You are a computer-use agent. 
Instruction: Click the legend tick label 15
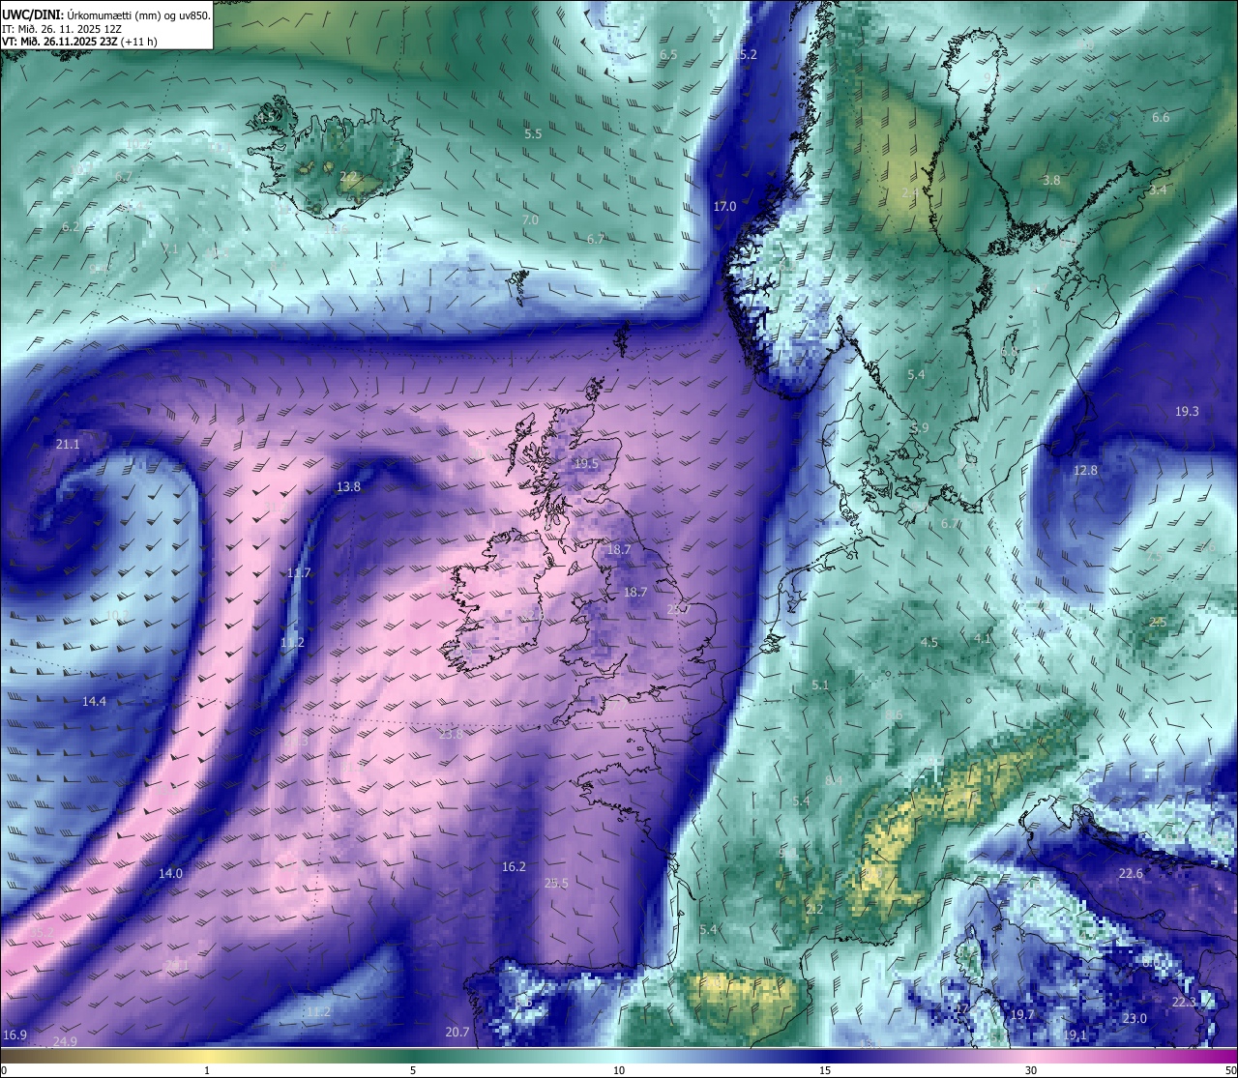pos(825,1070)
